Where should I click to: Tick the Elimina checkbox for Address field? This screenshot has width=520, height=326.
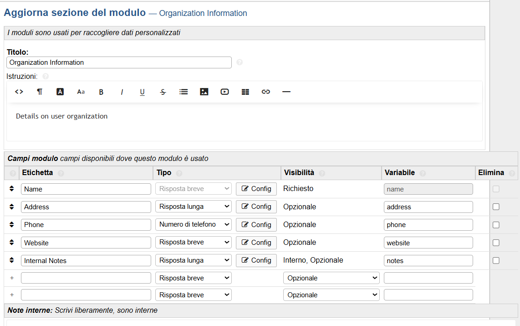point(496,207)
